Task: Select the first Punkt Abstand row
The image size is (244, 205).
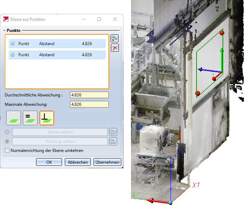Action: pyautogui.click(x=57, y=44)
